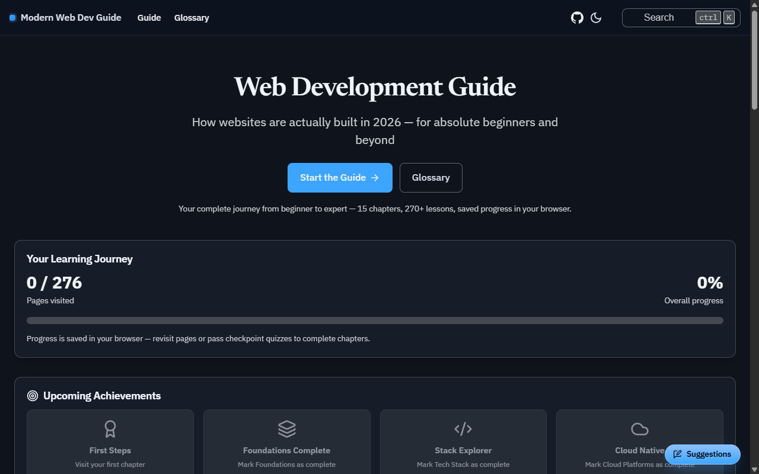Click the arrow on Start the Guide
The height and width of the screenshot is (474, 759).
375,178
